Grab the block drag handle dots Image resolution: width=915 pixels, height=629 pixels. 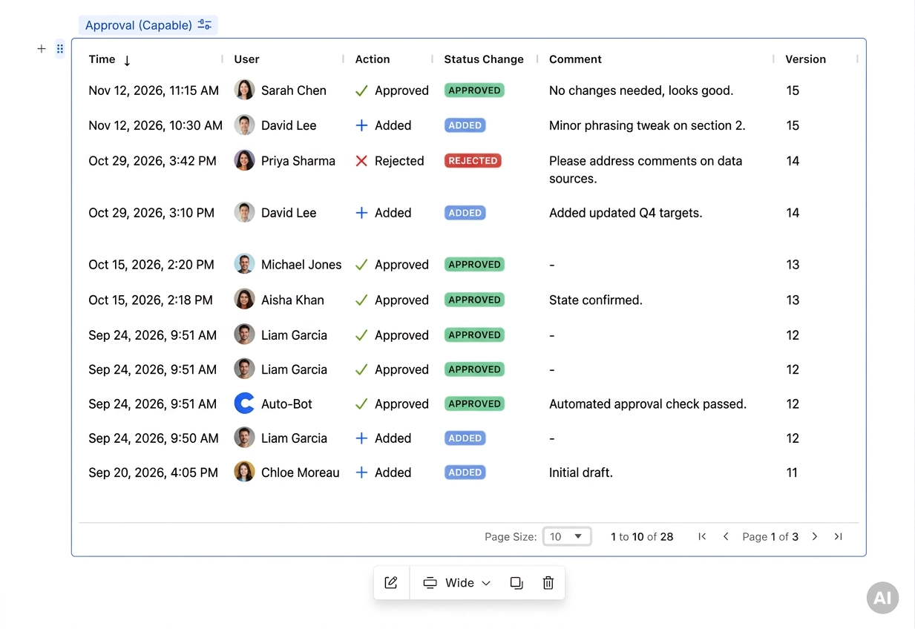pos(60,49)
